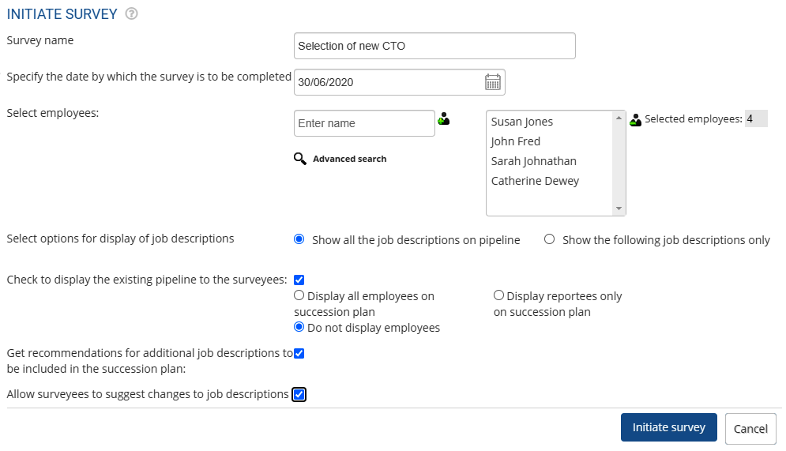Open the help icon beside Initiate Survey
Screen dimensions: 786x451
coord(131,13)
